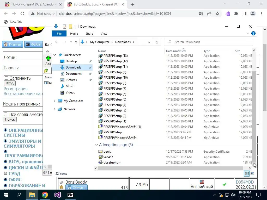Open View ribbon tab
This screenshot has width=267, height=200.
click(x=104, y=34)
